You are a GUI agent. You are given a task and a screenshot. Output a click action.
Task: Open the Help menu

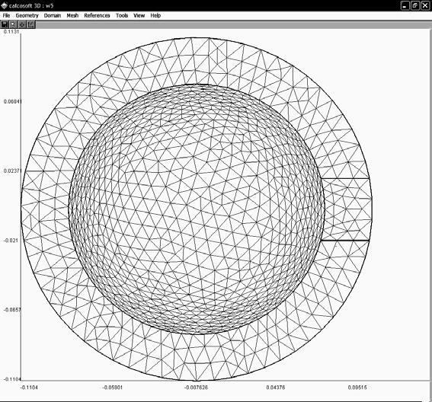click(x=155, y=15)
